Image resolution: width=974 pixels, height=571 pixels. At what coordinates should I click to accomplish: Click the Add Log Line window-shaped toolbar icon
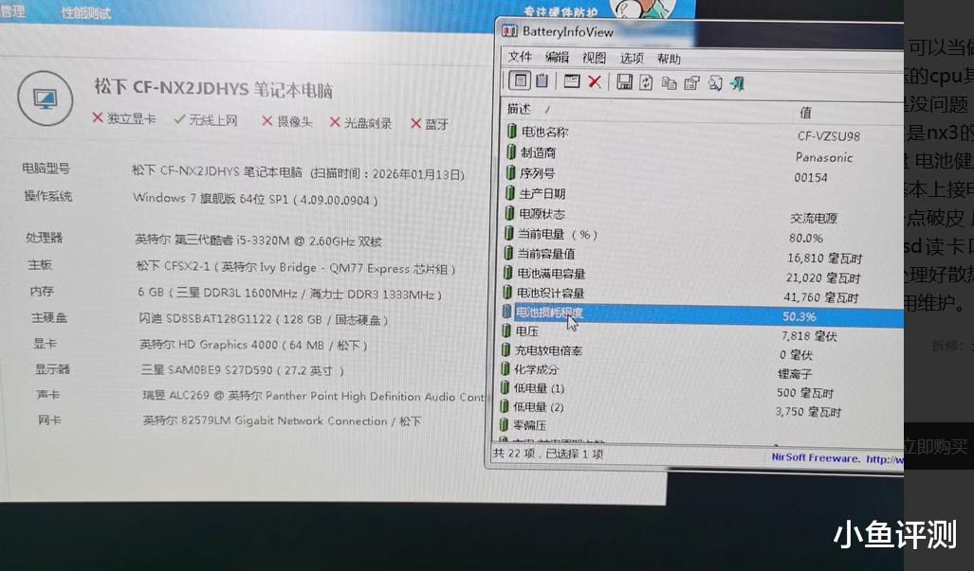click(572, 81)
